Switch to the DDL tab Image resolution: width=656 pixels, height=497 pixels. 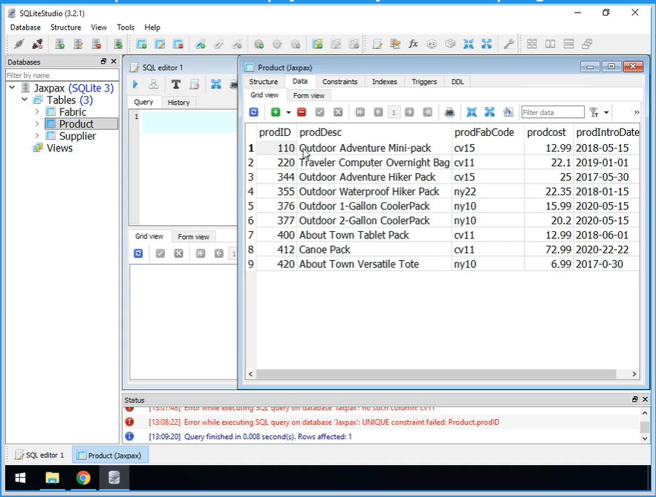coord(458,82)
